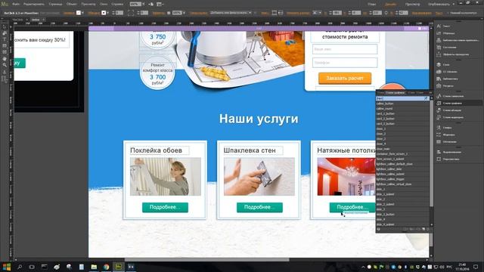Click Подробнее under Поклейка обоев

[x=165, y=207]
